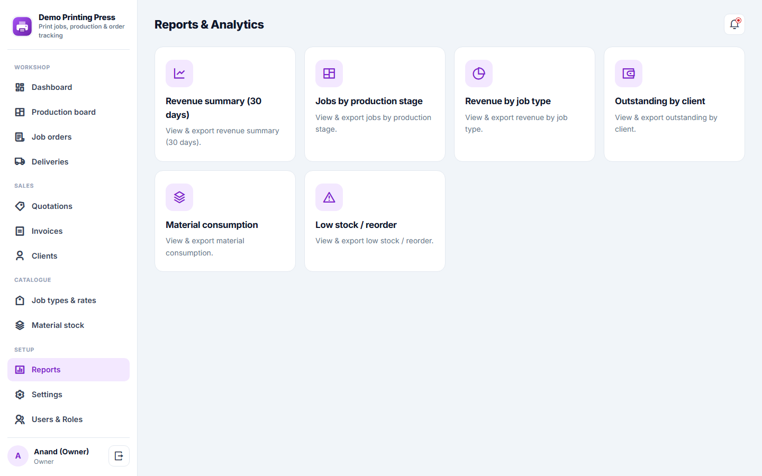Open Job types & rates
Viewport: 762px width, 476px height.
[68, 300]
